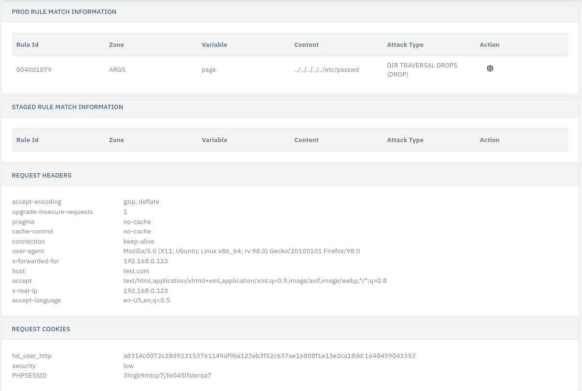The image size is (582, 391).
Task: Click the PROD RULE MATCH INFORMATION header
Action: [x=64, y=12]
